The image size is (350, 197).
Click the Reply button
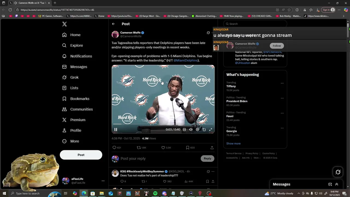[208, 158]
